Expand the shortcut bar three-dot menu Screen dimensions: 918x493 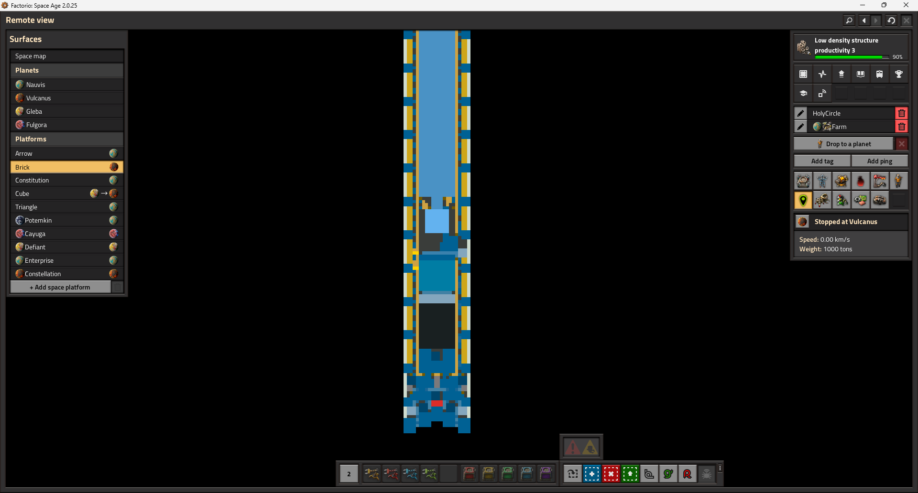click(x=720, y=469)
